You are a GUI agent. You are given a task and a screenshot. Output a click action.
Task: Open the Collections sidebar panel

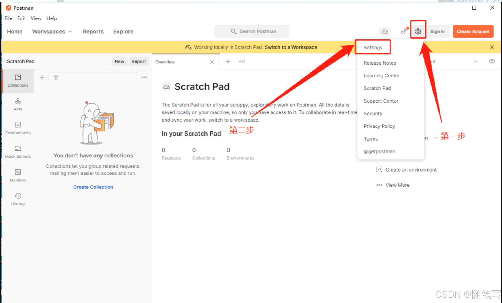(x=18, y=81)
